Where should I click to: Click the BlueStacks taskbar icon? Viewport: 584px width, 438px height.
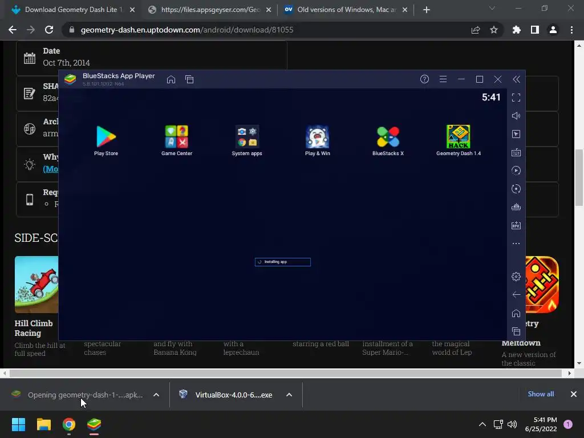pos(94,424)
